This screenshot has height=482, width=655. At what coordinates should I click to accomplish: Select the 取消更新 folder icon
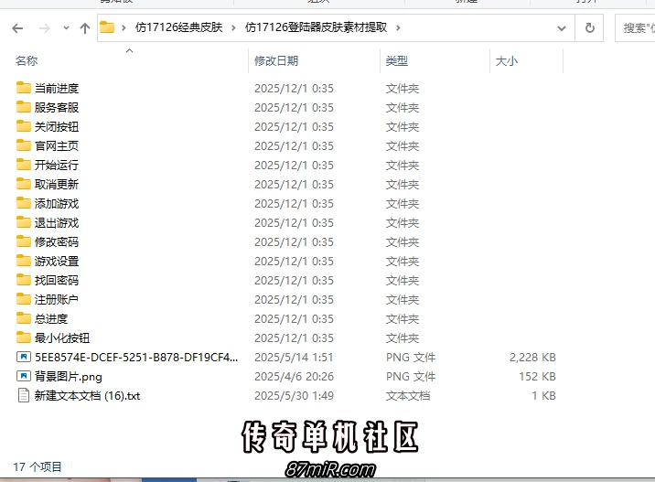point(24,184)
